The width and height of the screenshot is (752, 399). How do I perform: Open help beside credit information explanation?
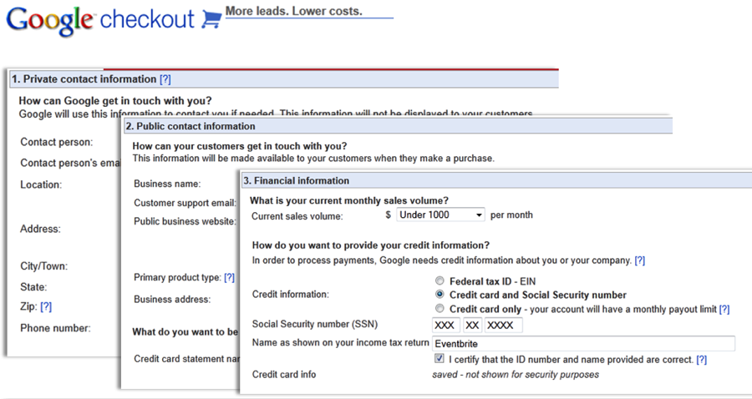[x=640, y=260]
